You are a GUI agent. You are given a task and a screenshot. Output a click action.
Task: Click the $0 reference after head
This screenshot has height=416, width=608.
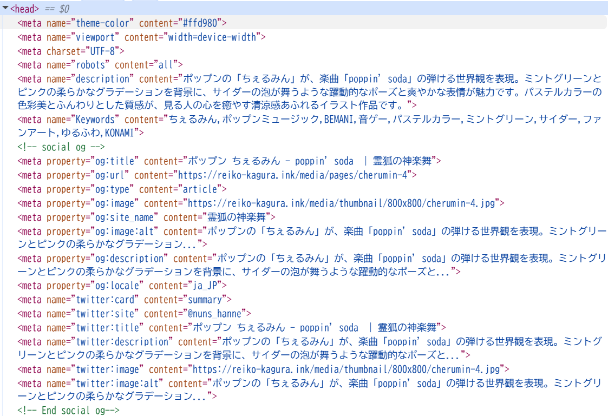pyautogui.click(x=64, y=9)
